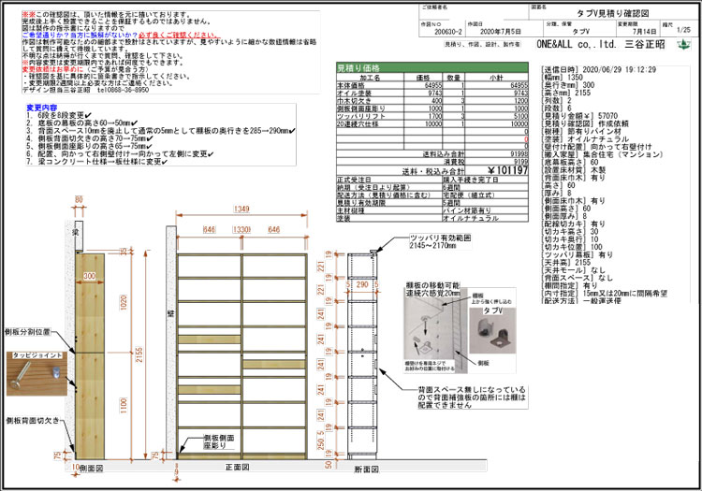Select the phone number tel0868-36-8950

[x=124, y=90]
